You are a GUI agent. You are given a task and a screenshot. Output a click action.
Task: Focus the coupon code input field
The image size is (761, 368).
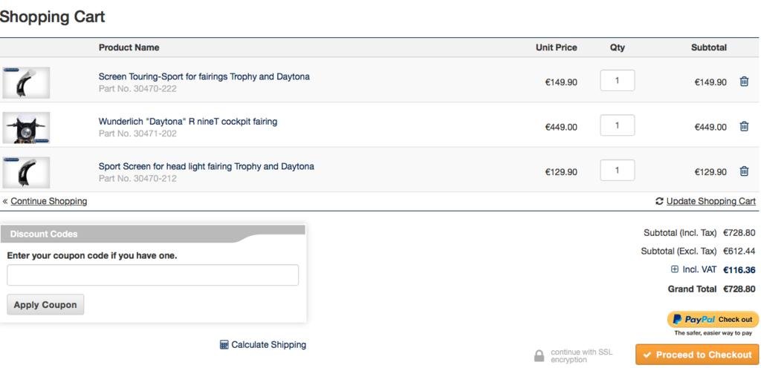coord(152,275)
